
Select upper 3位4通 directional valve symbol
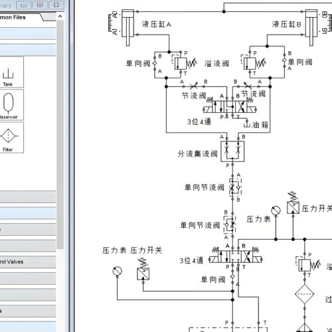click(x=230, y=106)
